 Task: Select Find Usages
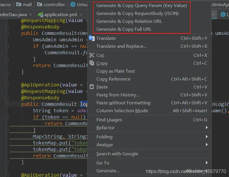tap(150, 120)
